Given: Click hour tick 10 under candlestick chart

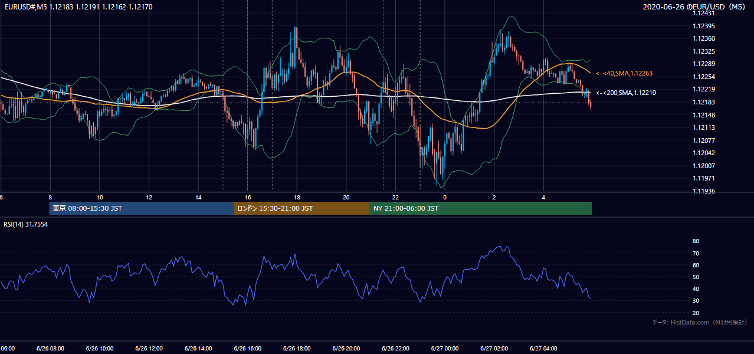Looking at the screenshot, I should [x=100, y=198].
